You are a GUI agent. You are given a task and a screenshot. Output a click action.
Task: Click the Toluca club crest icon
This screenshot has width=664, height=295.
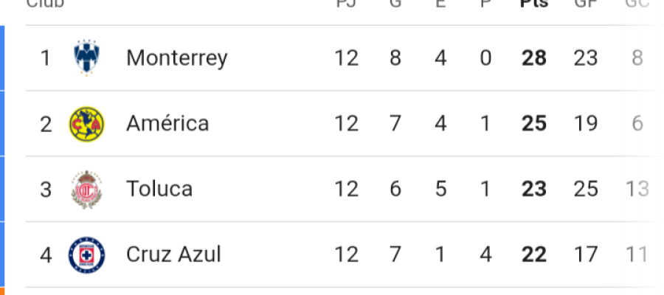tap(86, 190)
